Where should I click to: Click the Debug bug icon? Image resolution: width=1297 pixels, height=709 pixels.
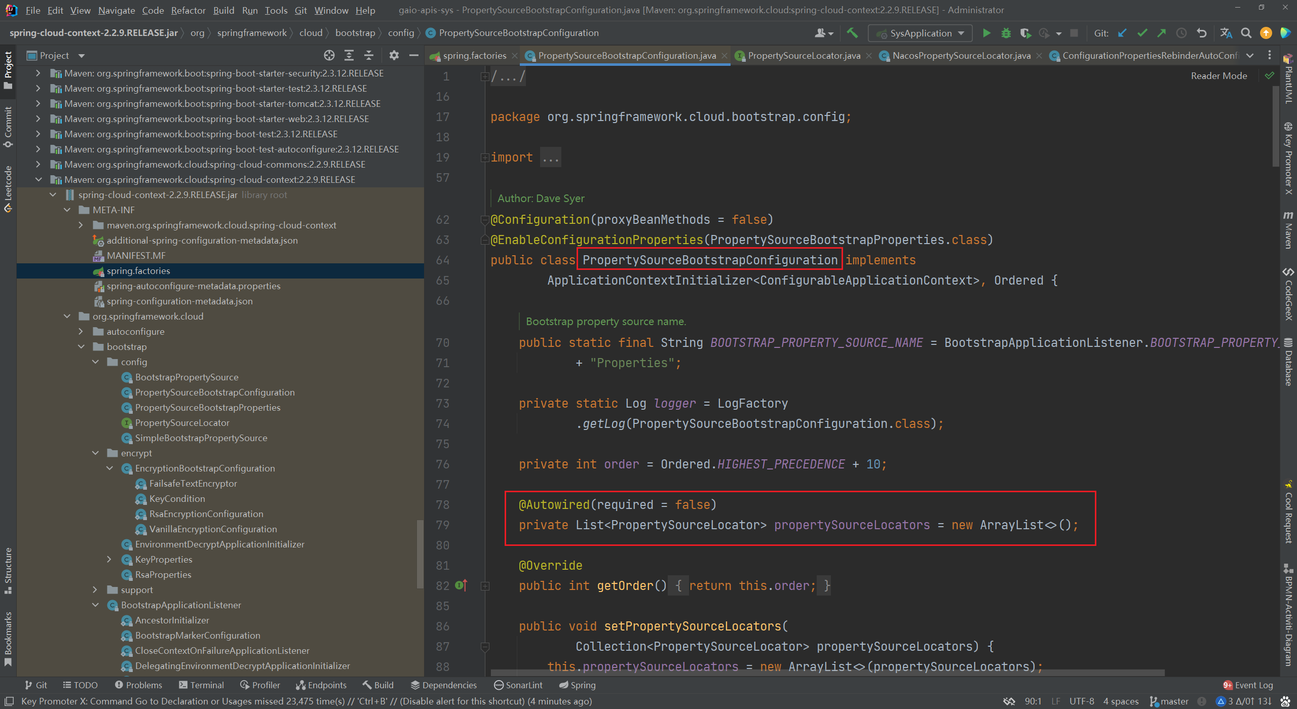point(1006,33)
